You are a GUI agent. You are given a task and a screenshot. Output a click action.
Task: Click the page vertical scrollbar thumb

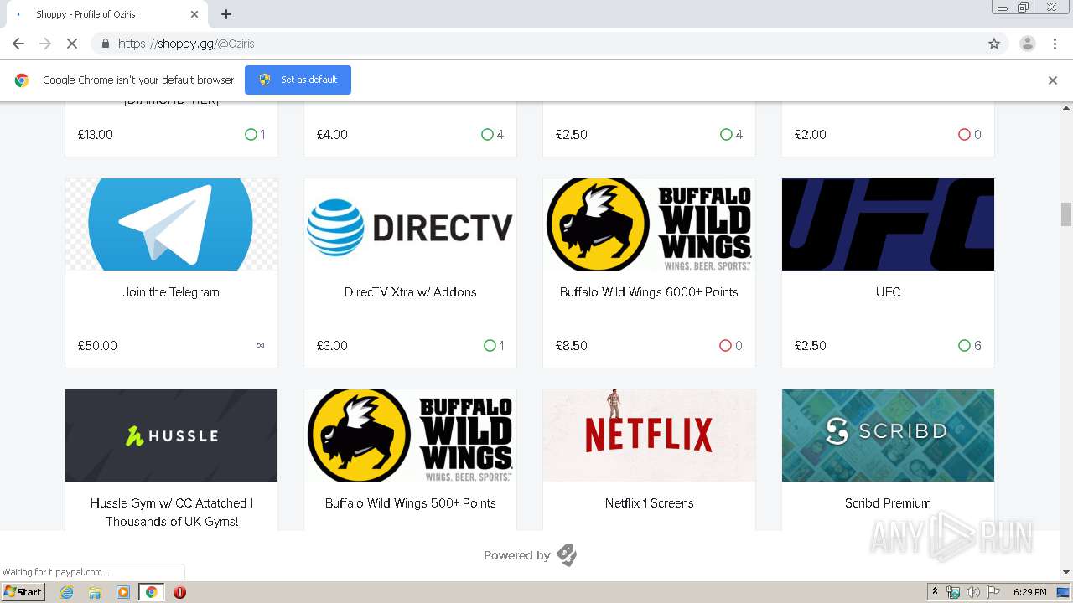click(x=1066, y=214)
